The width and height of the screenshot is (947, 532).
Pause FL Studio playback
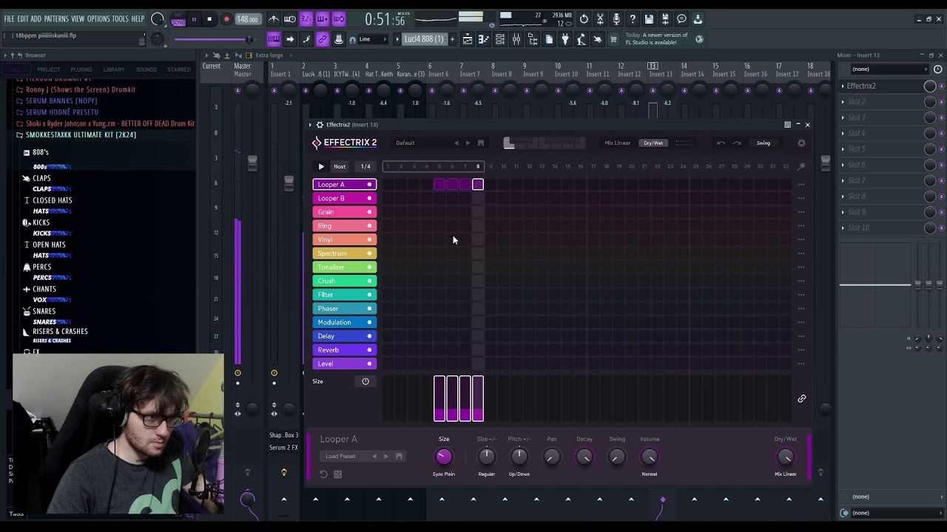coord(194,19)
